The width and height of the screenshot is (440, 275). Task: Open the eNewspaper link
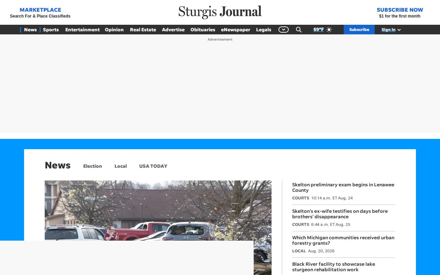(235, 30)
